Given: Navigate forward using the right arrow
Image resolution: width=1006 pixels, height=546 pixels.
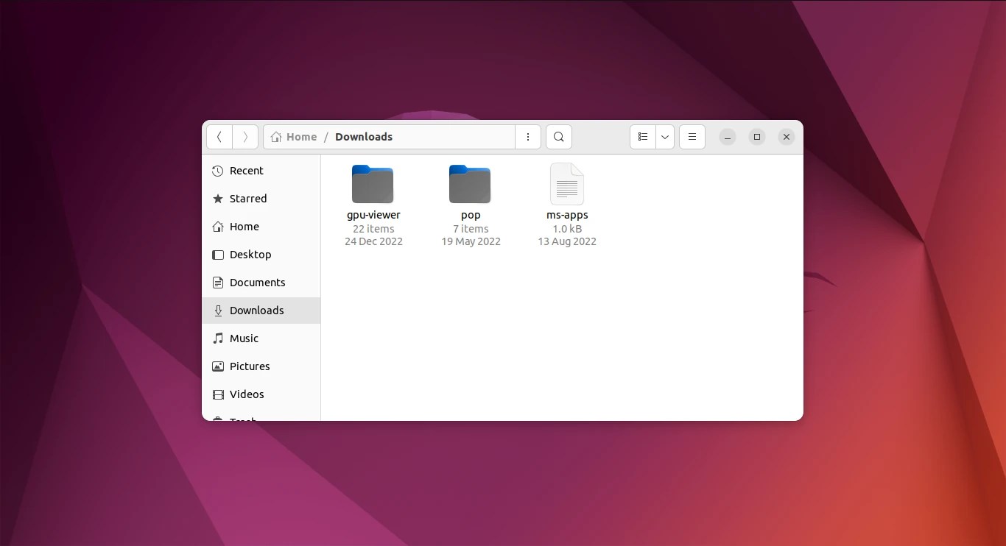Looking at the screenshot, I should coord(245,137).
